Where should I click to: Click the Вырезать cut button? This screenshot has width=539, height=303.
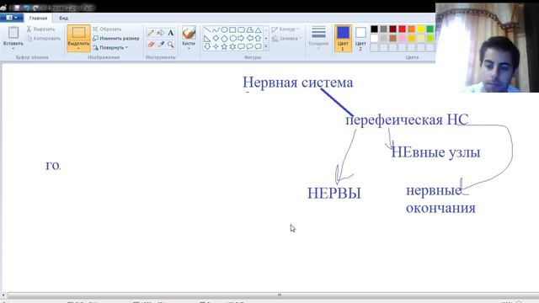41,29
